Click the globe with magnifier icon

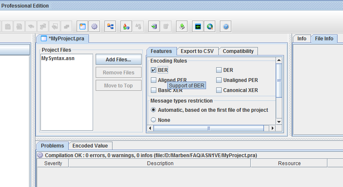pyautogui.click(x=210, y=26)
